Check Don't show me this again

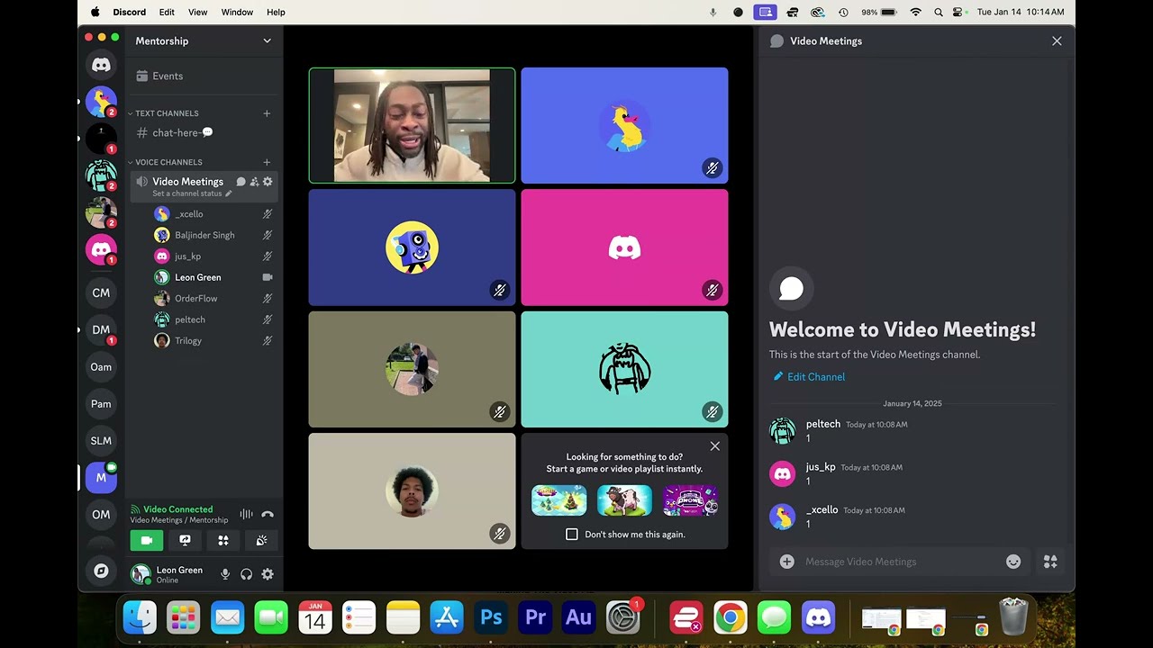571,535
